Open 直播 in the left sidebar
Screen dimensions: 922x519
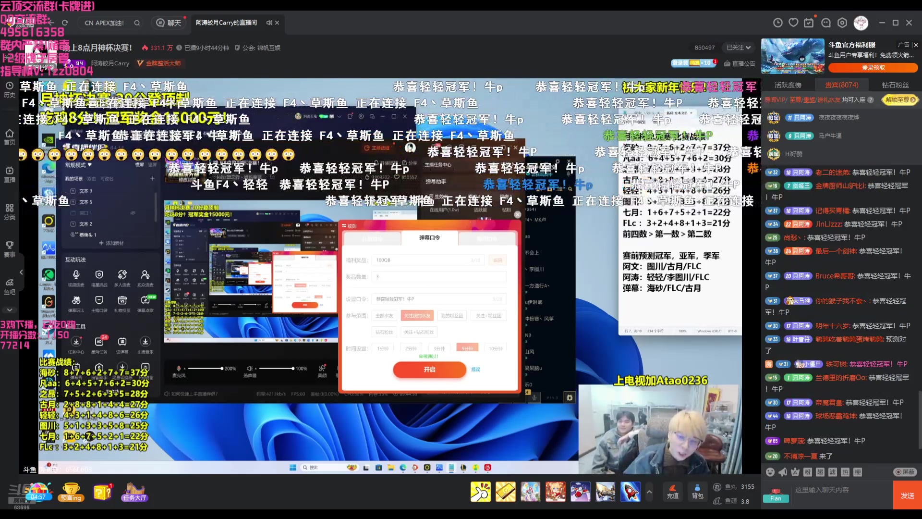pyautogui.click(x=10, y=174)
